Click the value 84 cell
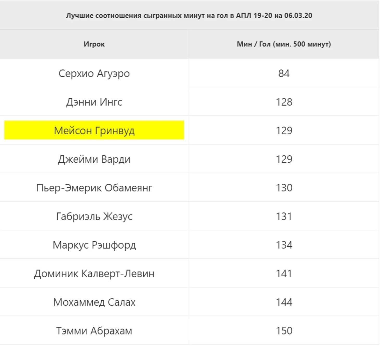Image resolution: width=380 pixels, height=347 pixels. (x=284, y=73)
